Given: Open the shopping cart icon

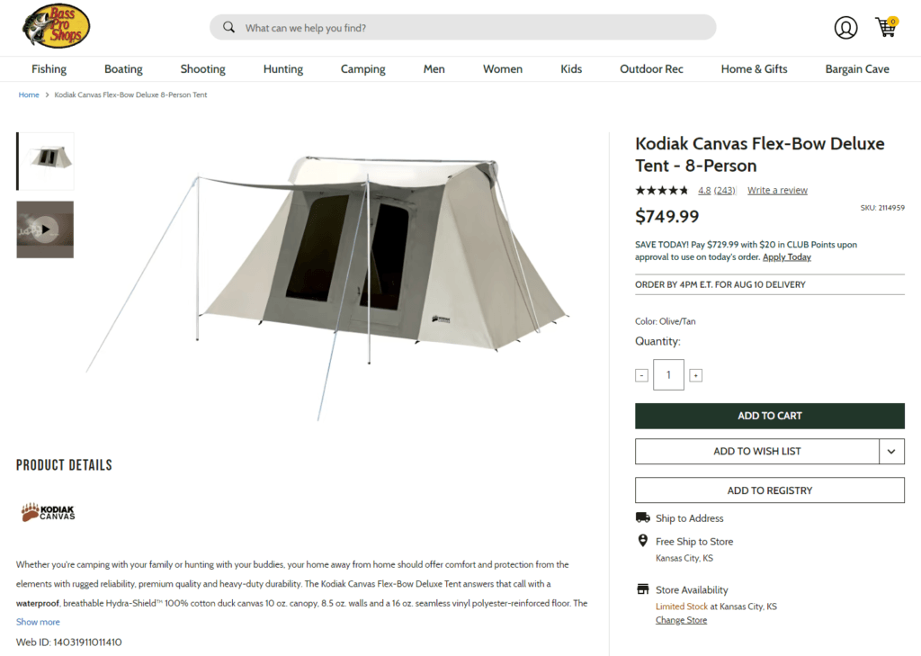Looking at the screenshot, I should click(x=885, y=27).
